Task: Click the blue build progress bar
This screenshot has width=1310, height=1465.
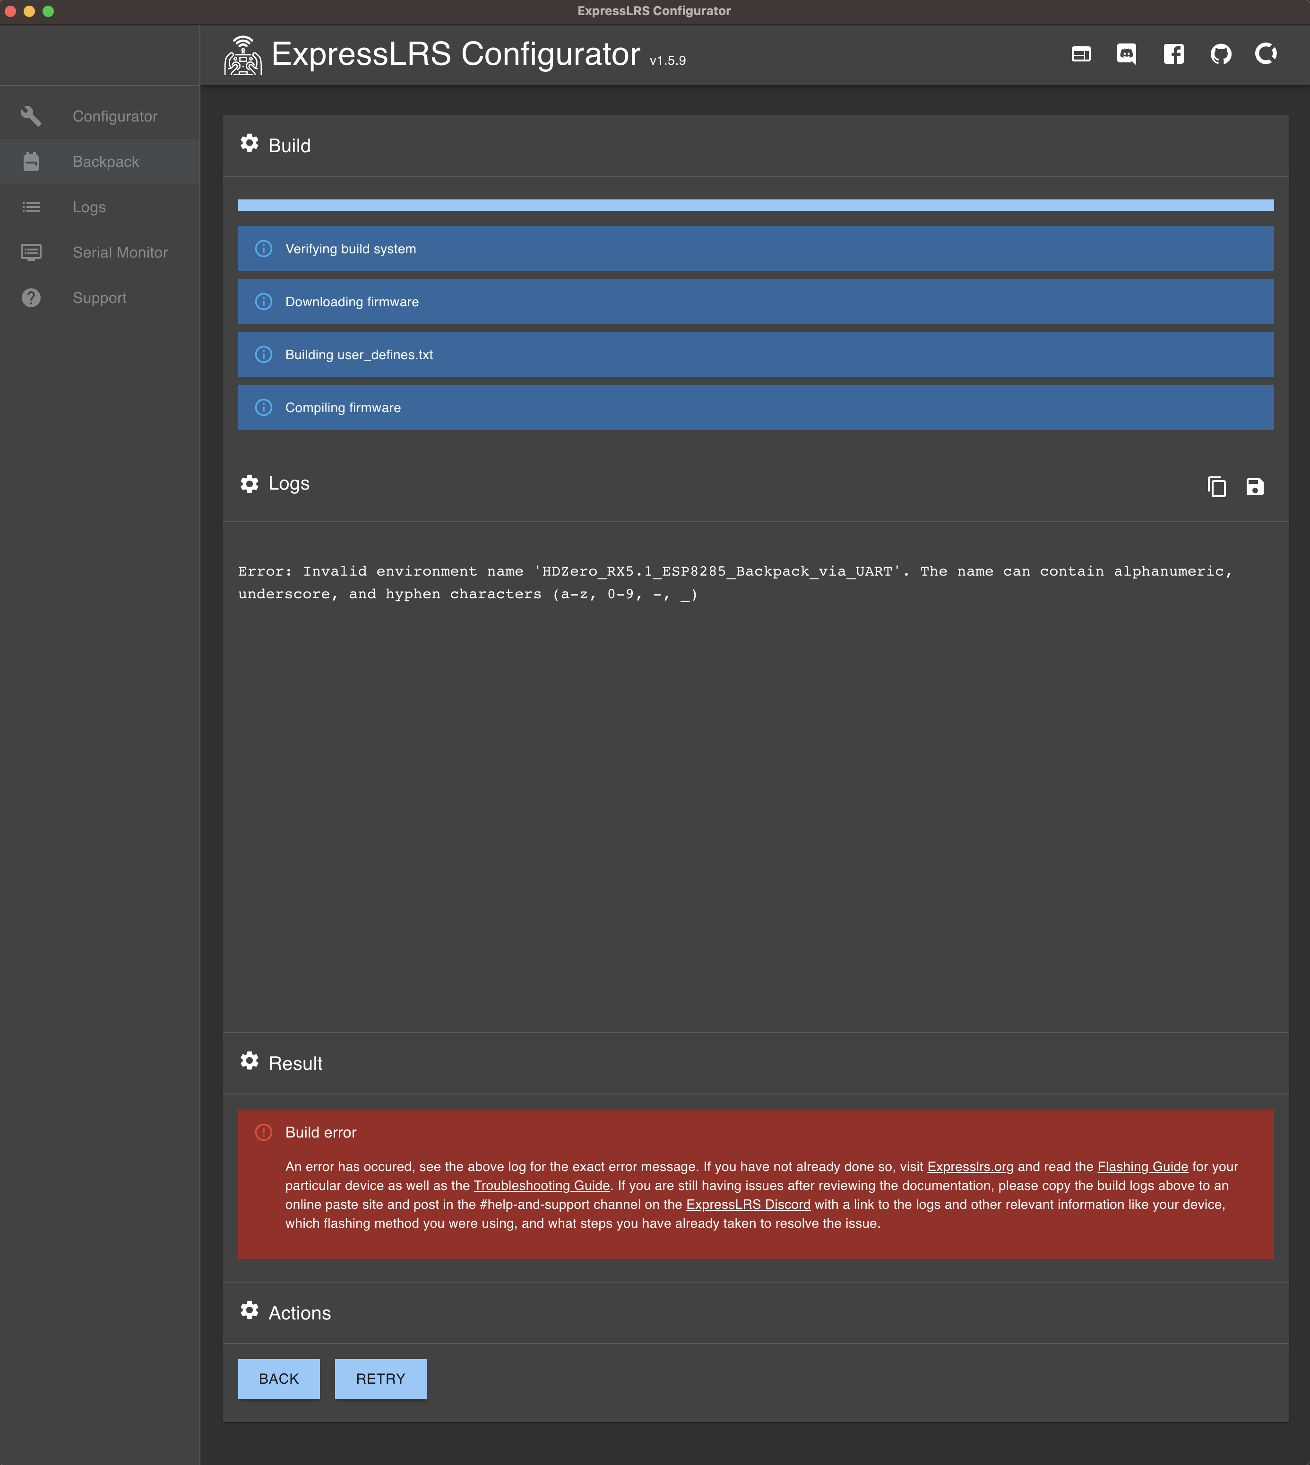Action: tap(755, 205)
